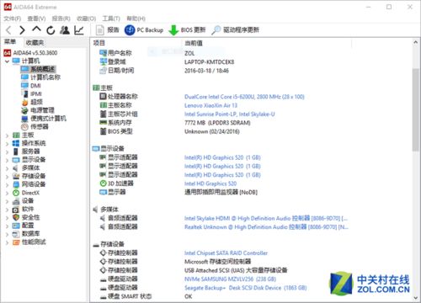The width and height of the screenshot is (421, 303).
Task: Open the 帮助(H) menu
Action: pyautogui.click(x=136, y=19)
